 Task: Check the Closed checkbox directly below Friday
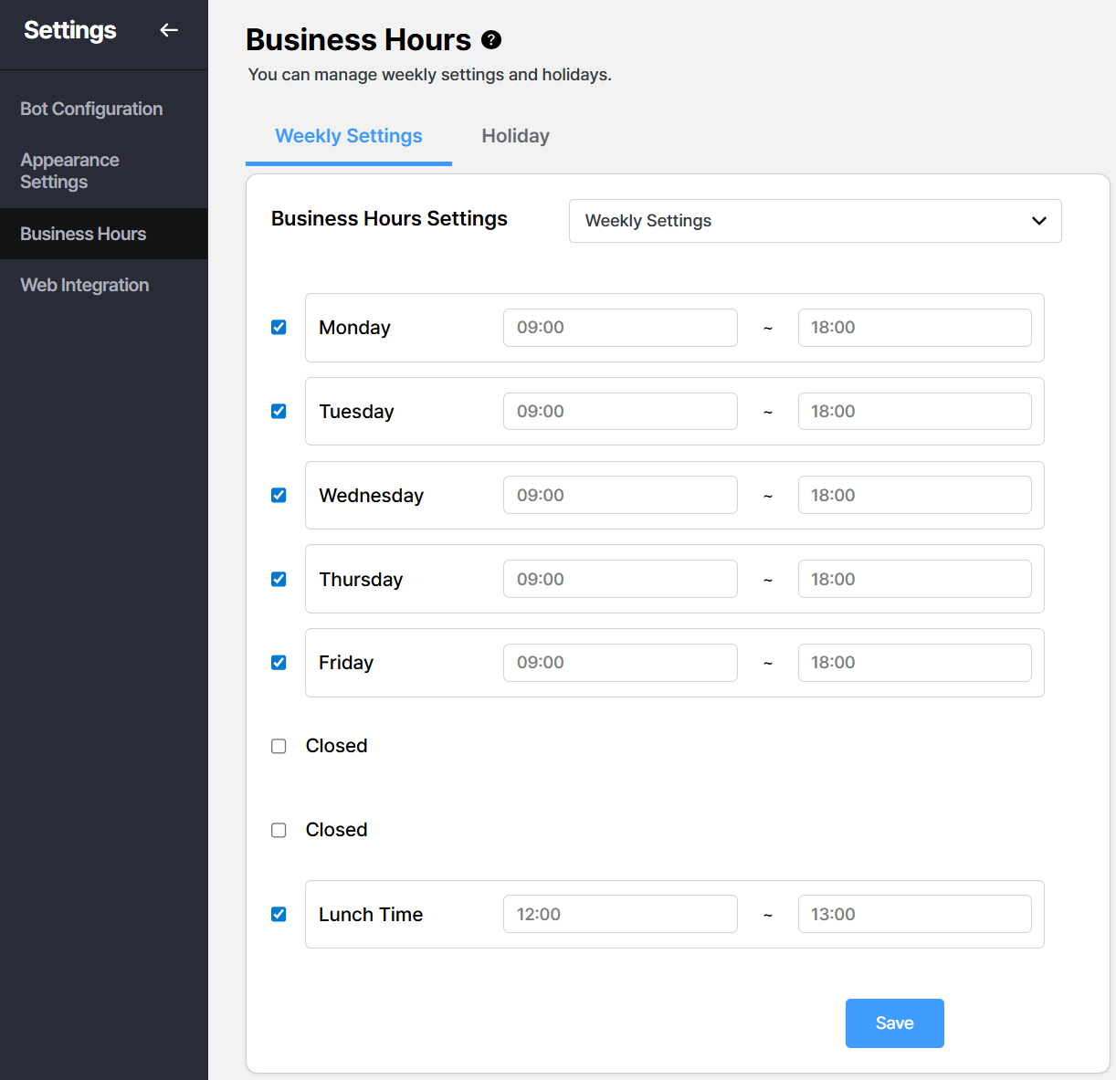pos(279,747)
